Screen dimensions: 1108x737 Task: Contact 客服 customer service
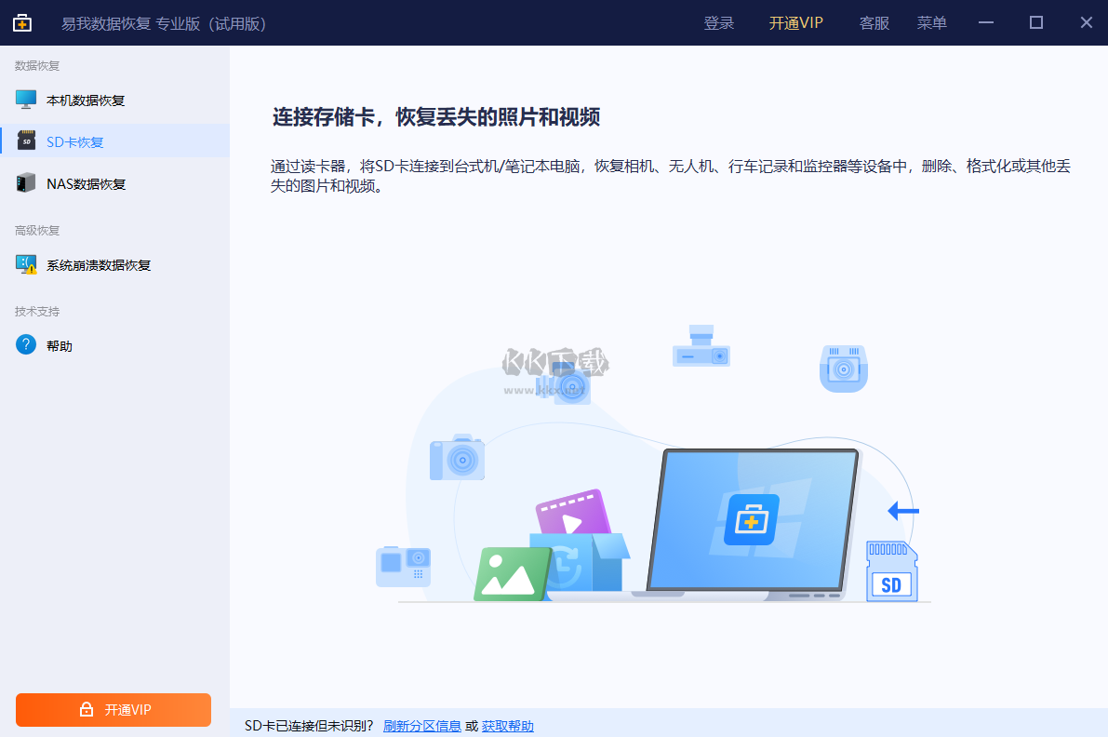click(874, 23)
